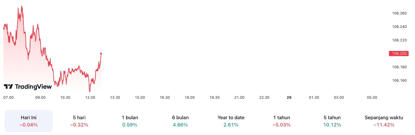Choose the 6 bulan time range
The width and height of the screenshot is (415, 135).
(x=180, y=121)
